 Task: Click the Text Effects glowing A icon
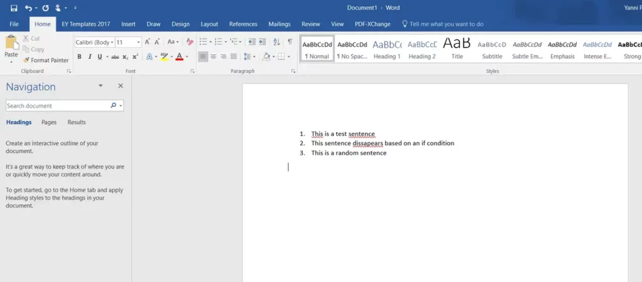click(x=149, y=57)
